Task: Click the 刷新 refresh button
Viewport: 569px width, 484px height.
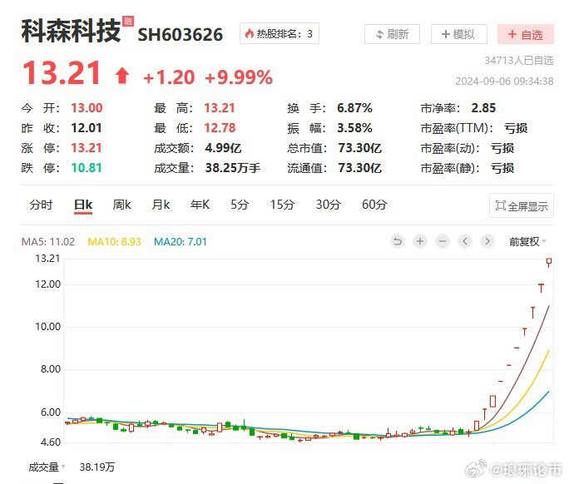Action: coord(392,34)
